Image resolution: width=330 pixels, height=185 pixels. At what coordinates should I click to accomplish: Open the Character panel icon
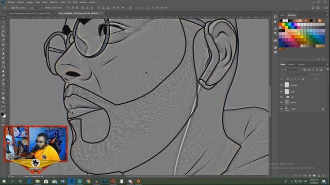[x=275, y=28]
